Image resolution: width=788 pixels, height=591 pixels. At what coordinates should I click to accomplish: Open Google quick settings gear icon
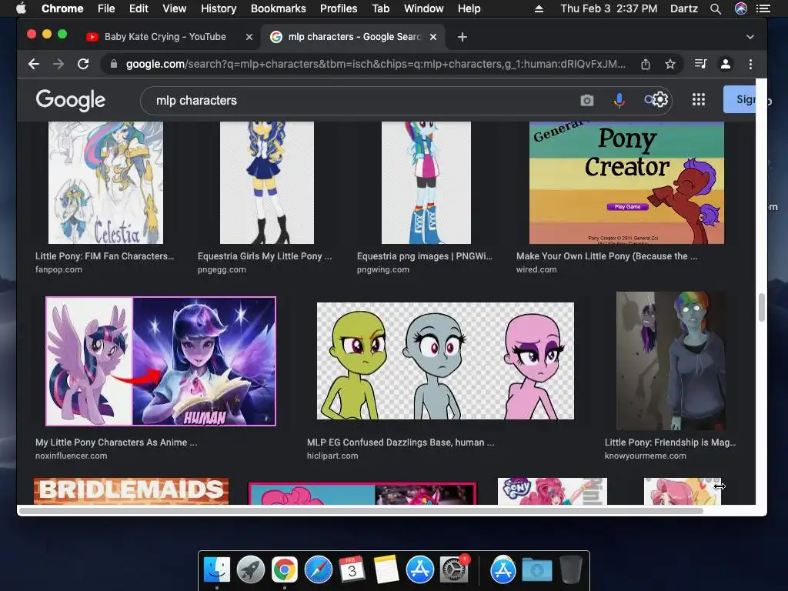659,99
